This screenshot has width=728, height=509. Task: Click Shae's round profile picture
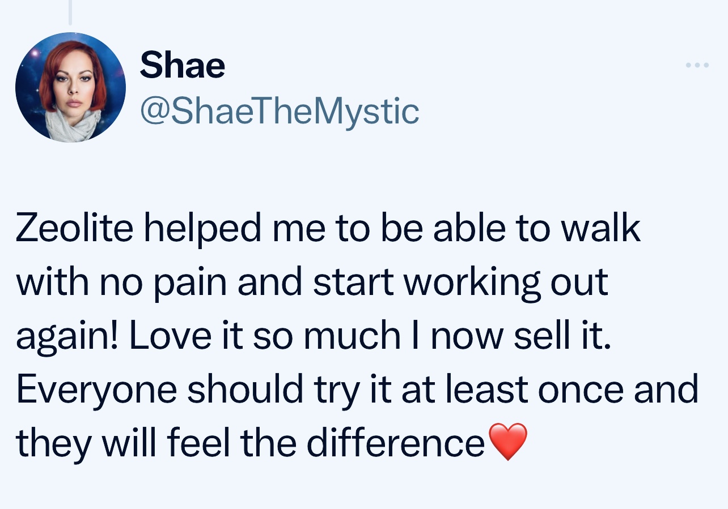(x=70, y=87)
